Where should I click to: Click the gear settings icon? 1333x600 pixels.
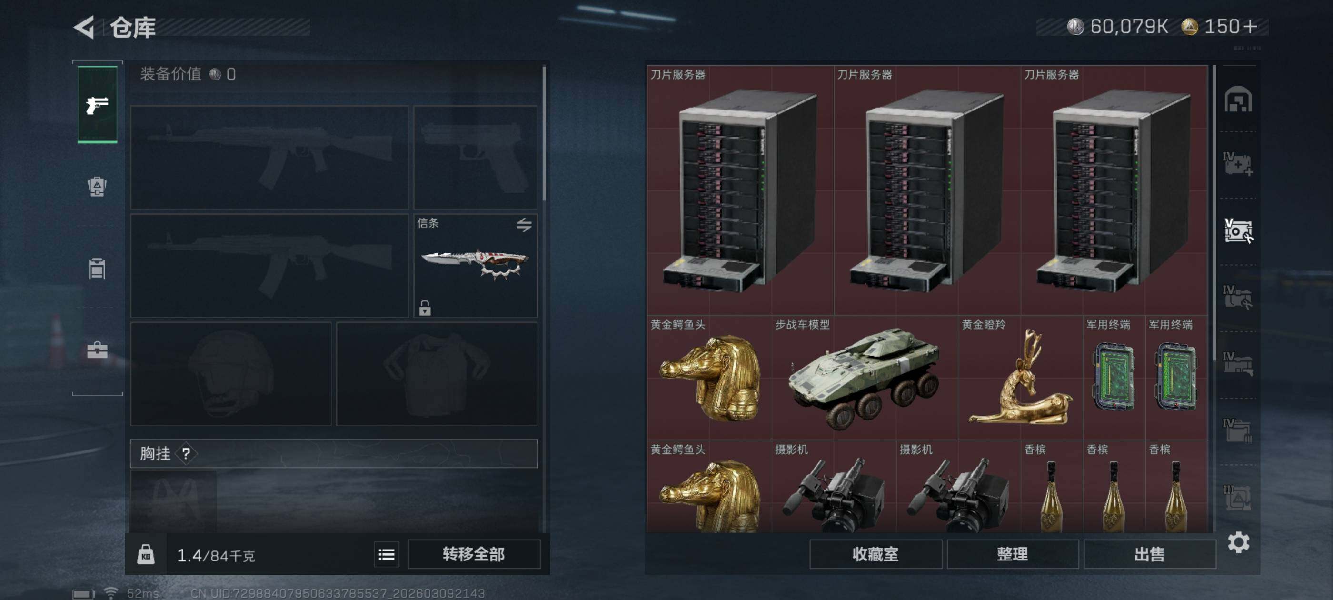pyautogui.click(x=1238, y=542)
